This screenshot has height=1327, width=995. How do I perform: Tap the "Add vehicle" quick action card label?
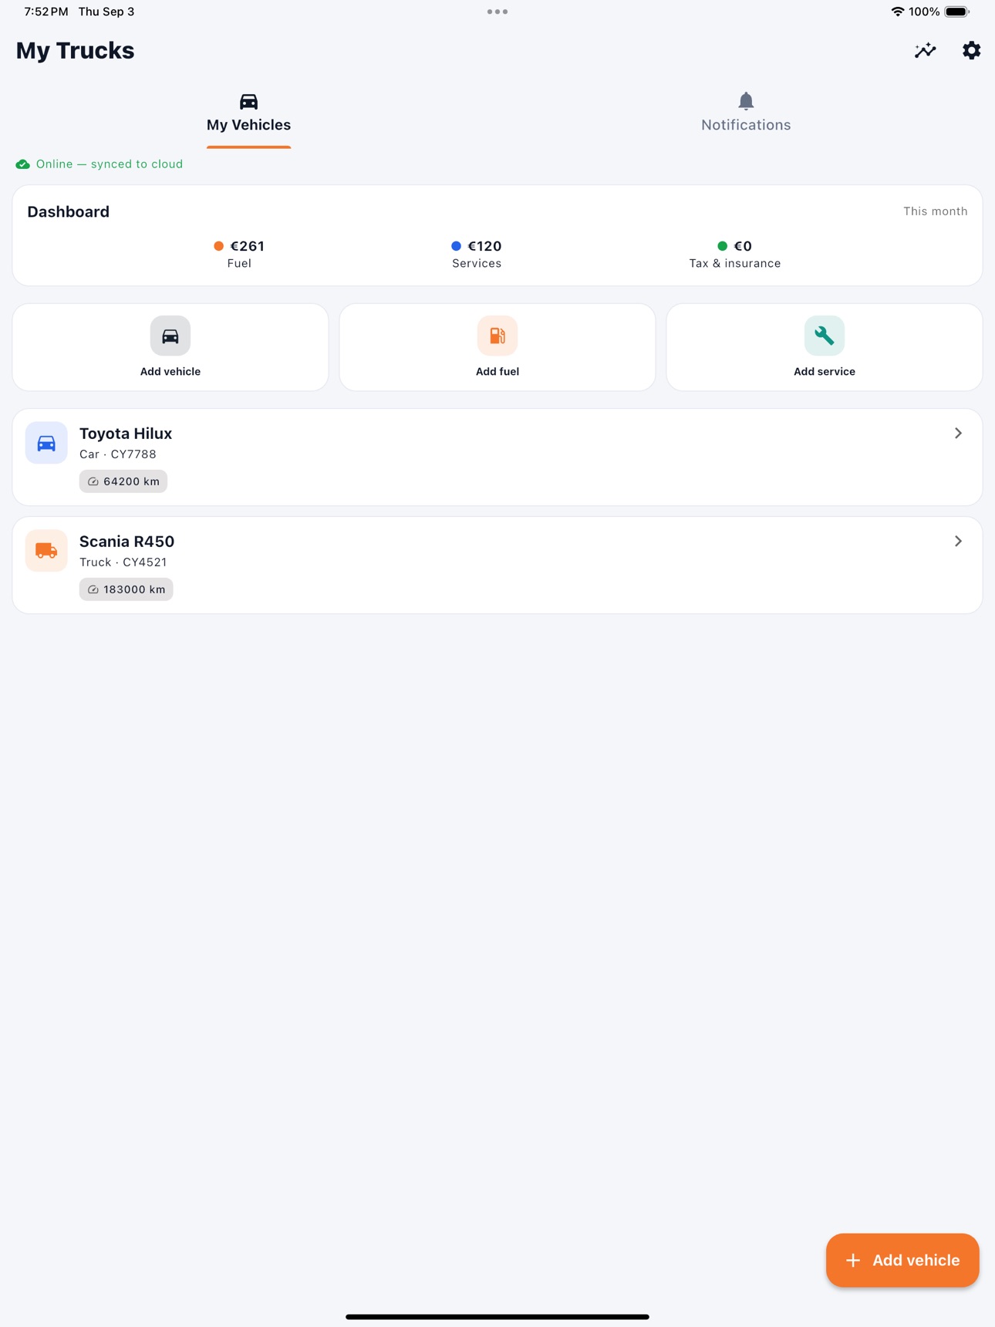click(x=170, y=372)
